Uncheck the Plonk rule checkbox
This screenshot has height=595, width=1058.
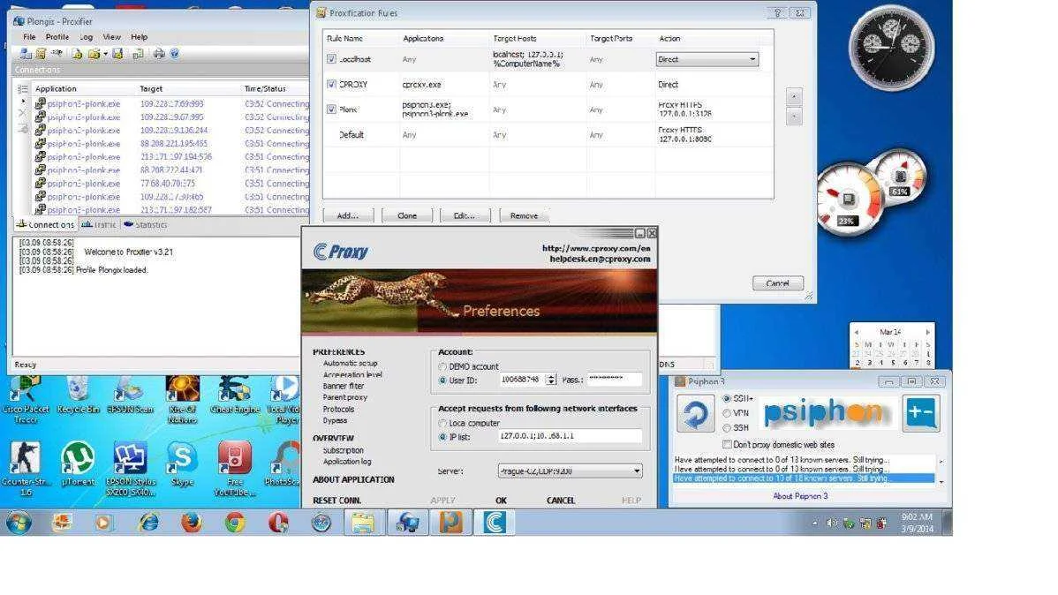click(331, 109)
